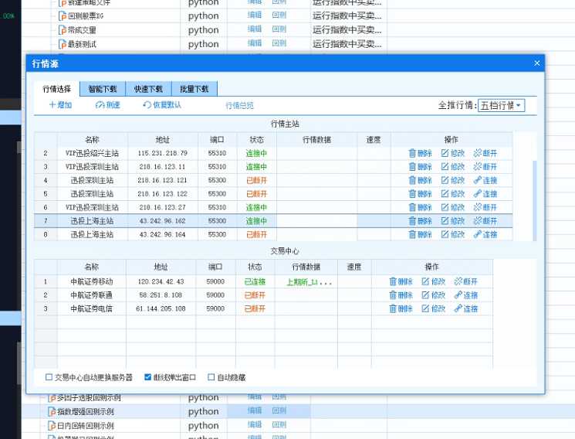This screenshot has height=439, width=575.
Task: Modify server at 218.16.123.122
Action: [x=453, y=194]
